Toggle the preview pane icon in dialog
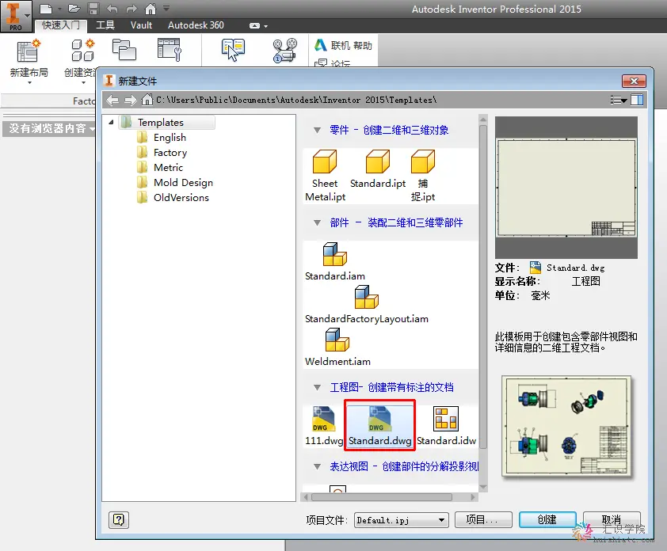Image resolution: width=667 pixels, height=551 pixels. 637,101
